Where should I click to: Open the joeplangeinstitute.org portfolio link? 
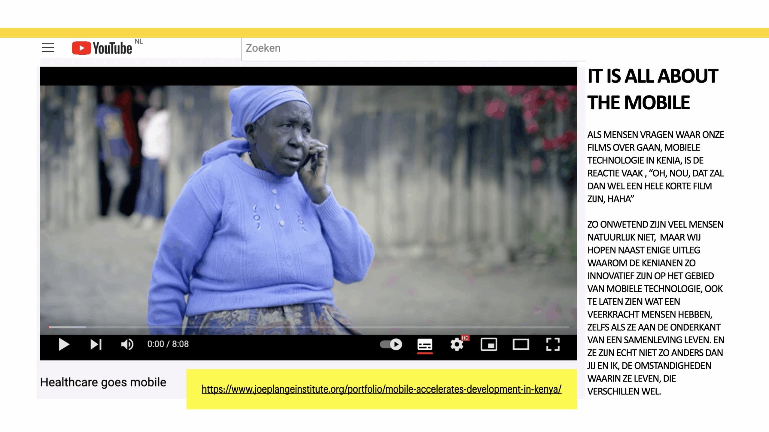coord(381,389)
